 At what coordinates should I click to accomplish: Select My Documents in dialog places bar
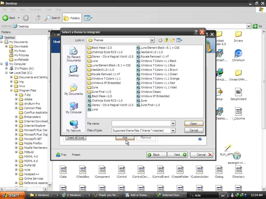click(74, 90)
